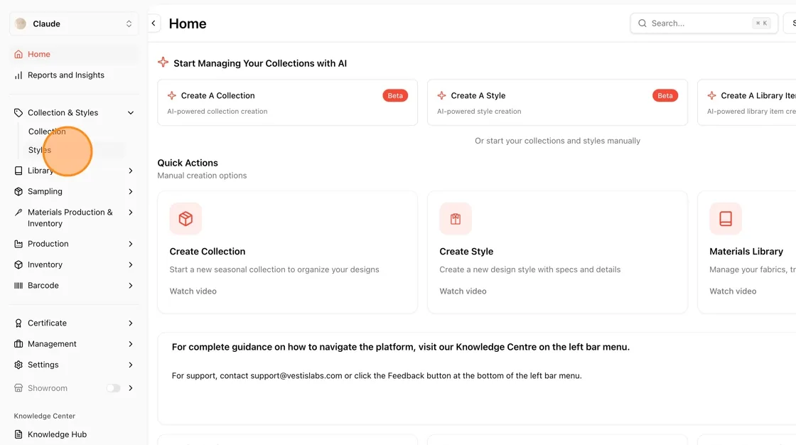
Task: Click the Search input field
Action: click(704, 23)
